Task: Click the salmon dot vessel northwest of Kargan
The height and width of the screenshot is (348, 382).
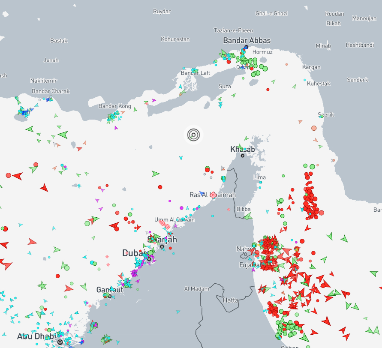Action: (287, 64)
